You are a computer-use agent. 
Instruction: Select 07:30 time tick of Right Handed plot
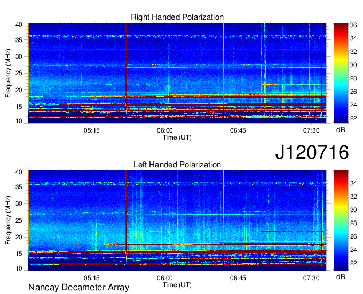[311, 130]
